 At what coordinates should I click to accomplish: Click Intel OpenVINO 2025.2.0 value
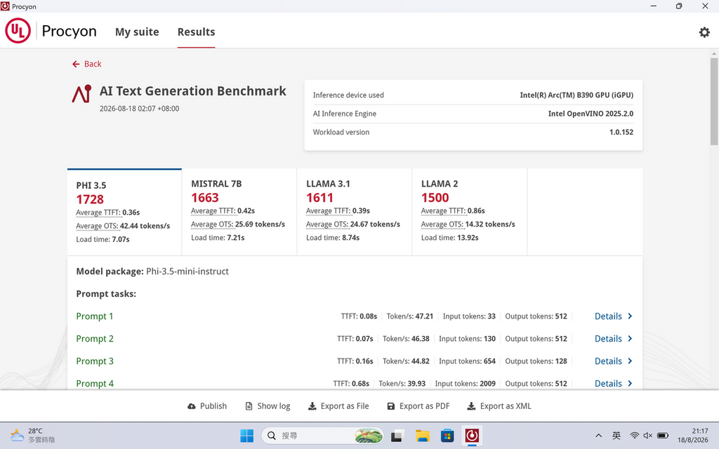[591, 114]
